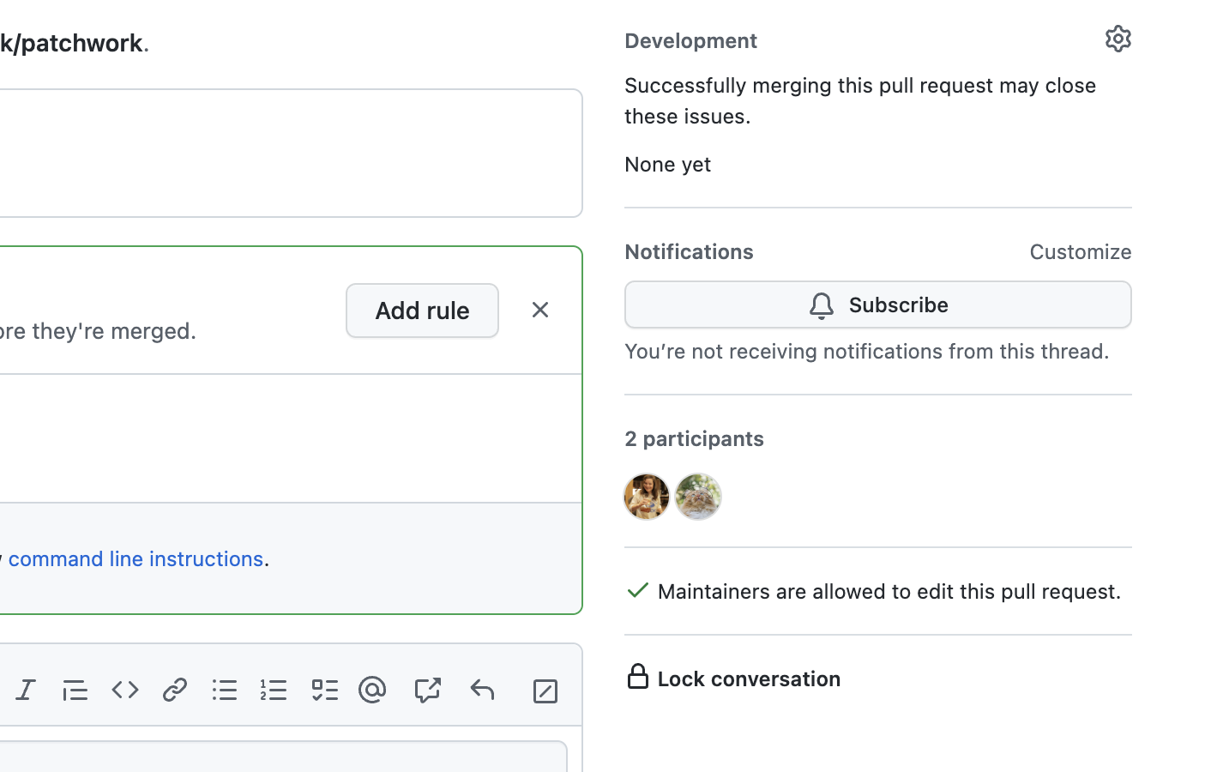Customize notification settings
Viewport: 1223px width, 772px height.
[x=1080, y=251]
